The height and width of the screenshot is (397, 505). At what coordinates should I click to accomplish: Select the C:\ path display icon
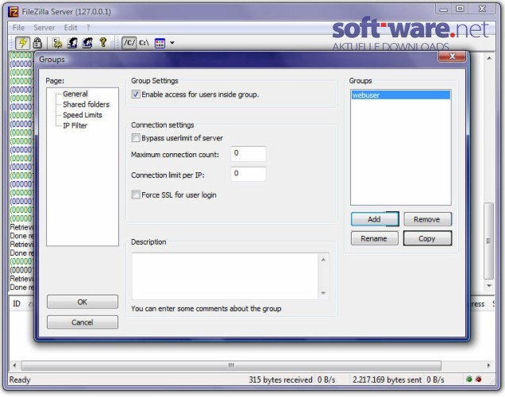click(x=144, y=43)
